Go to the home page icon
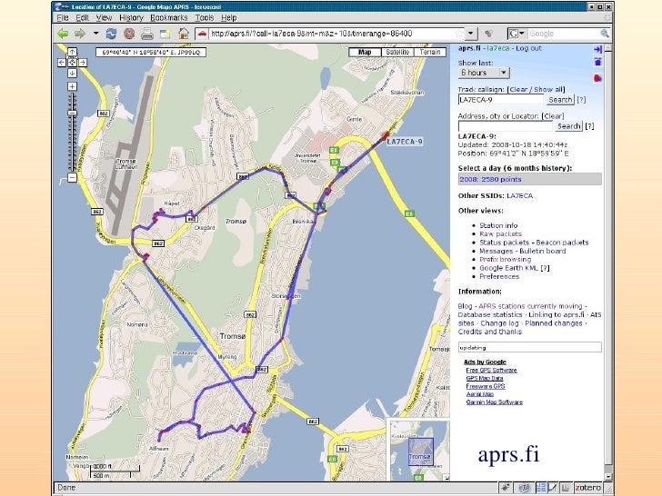 [x=184, y=34]
